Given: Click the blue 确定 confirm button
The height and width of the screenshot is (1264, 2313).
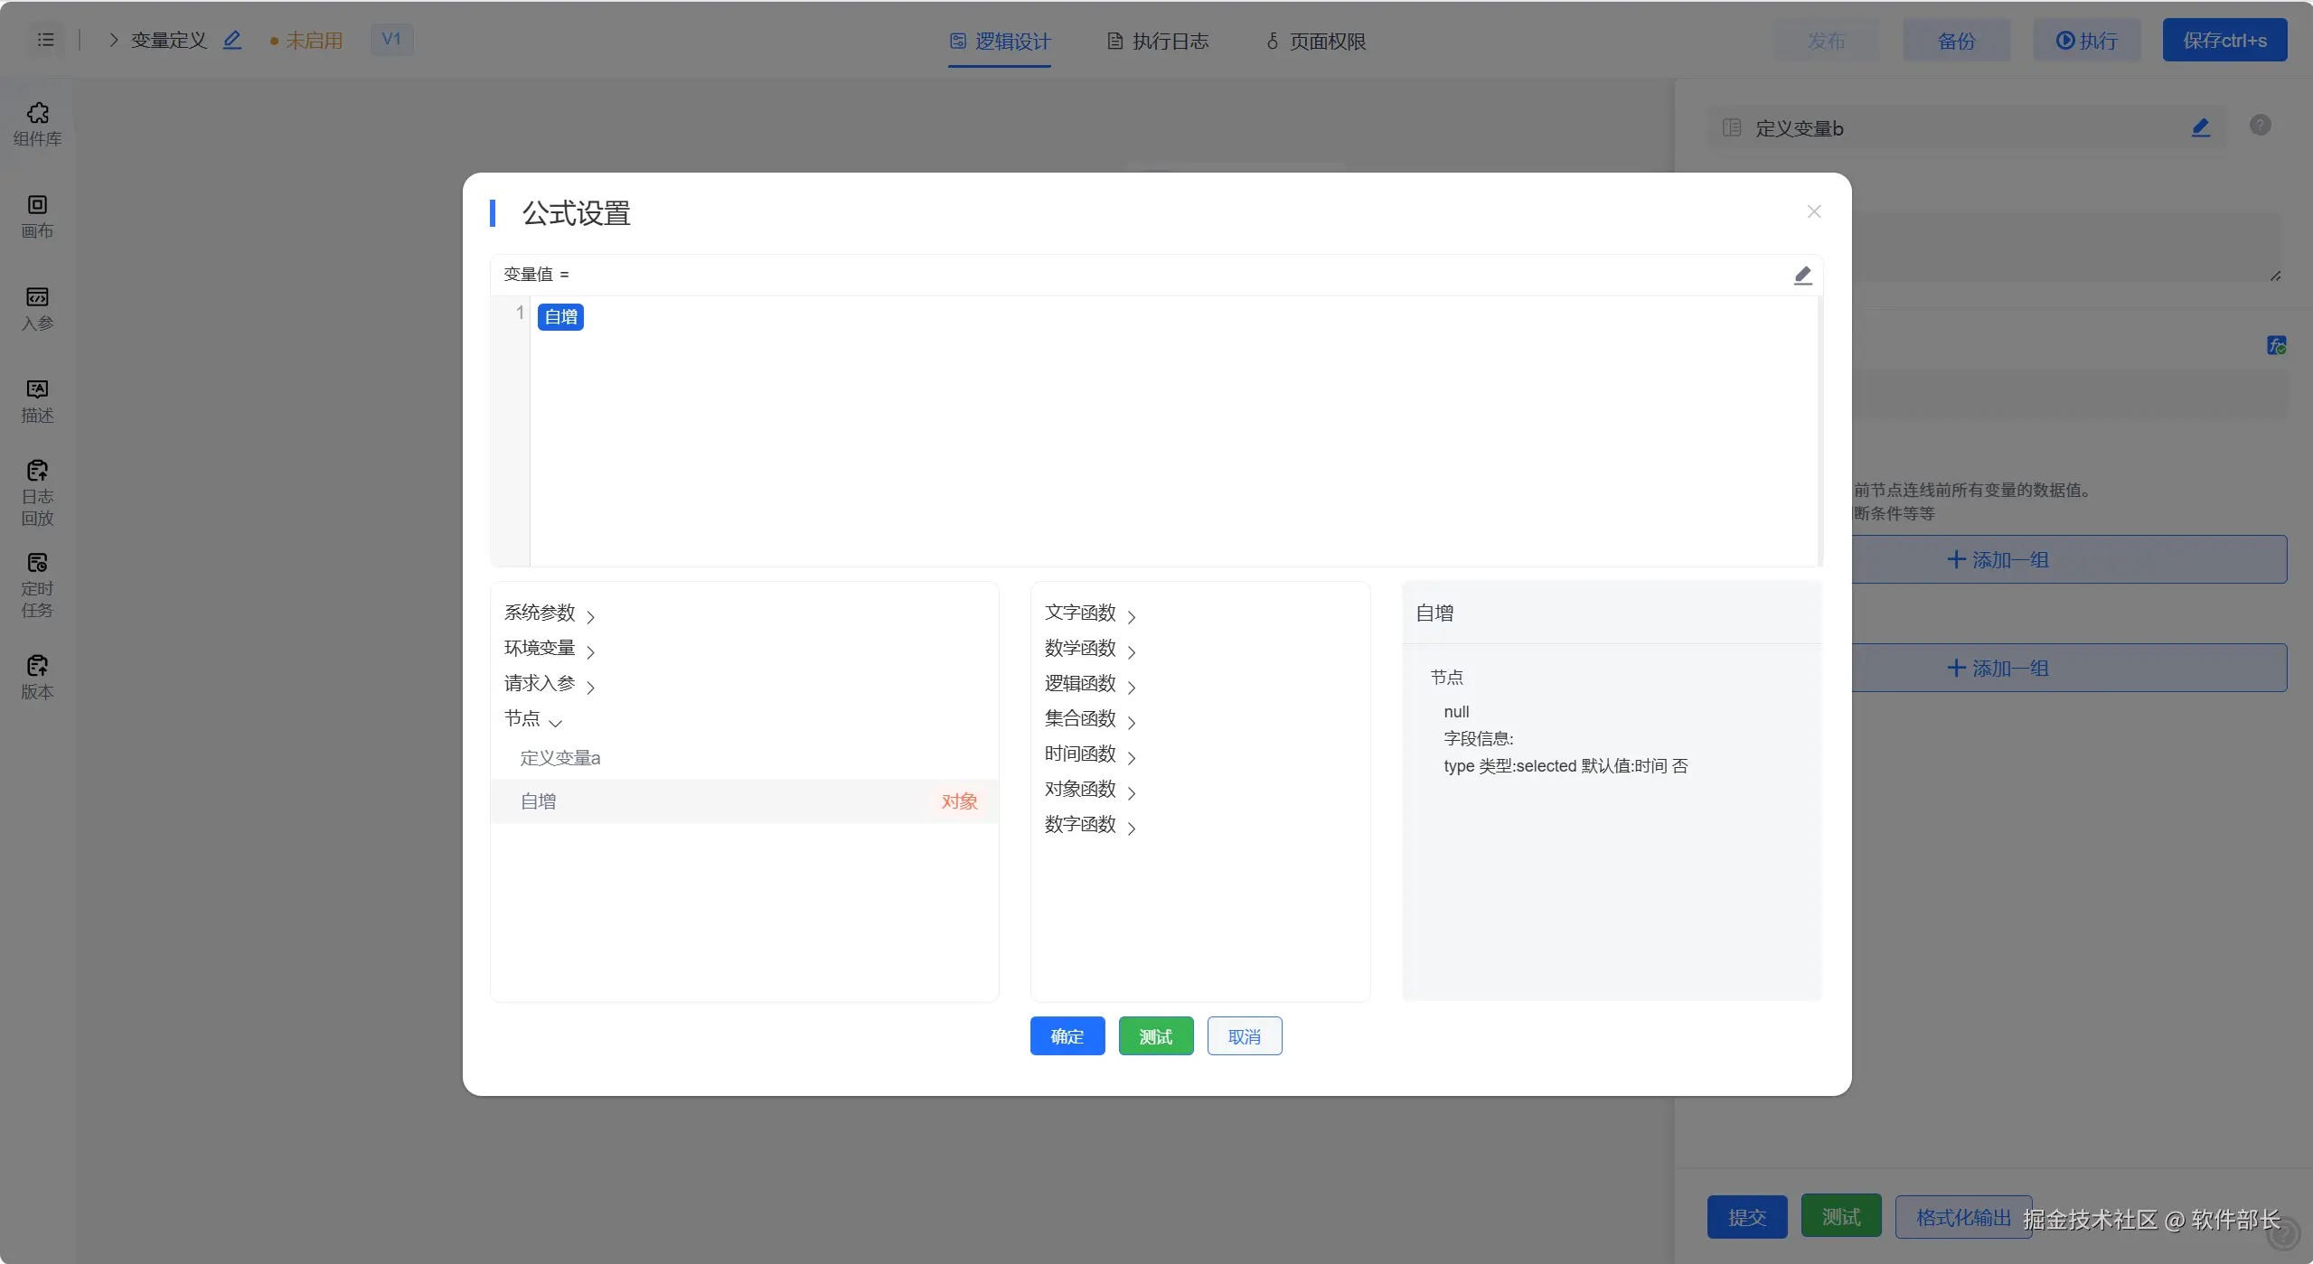Looking at the screenshot, I should [x=1067, y=1036].
